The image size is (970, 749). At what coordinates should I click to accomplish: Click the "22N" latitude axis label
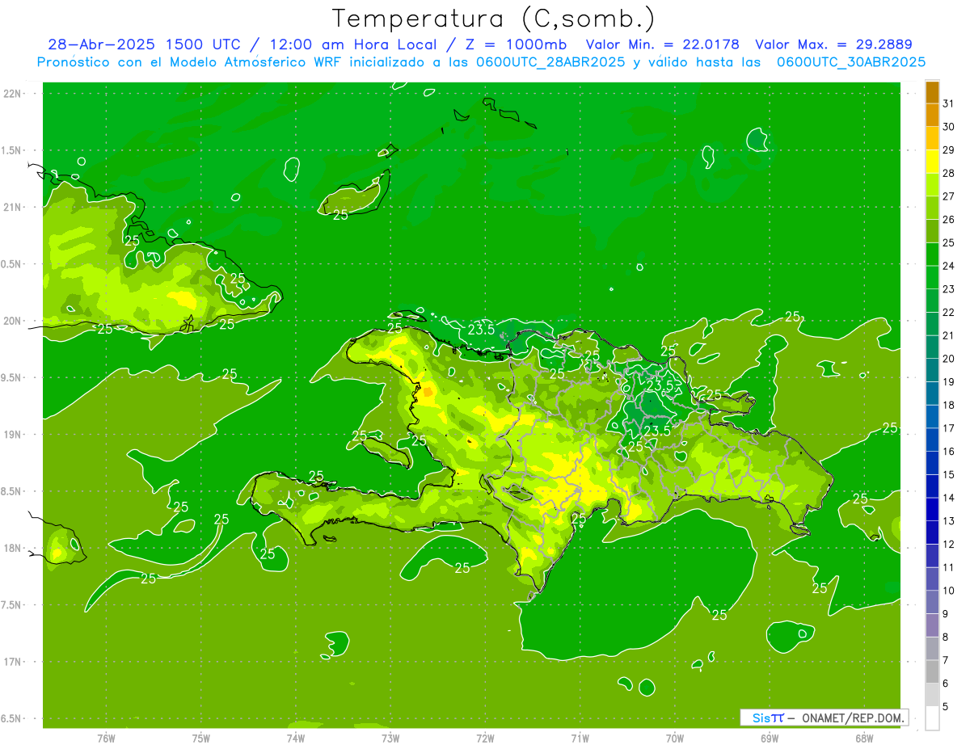(x=12, y=93)
